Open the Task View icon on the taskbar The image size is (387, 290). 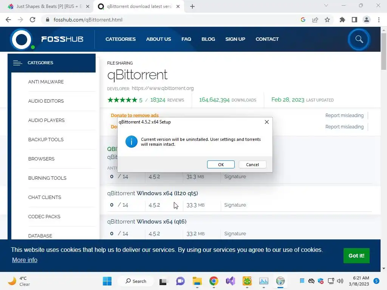click(163, 281)
